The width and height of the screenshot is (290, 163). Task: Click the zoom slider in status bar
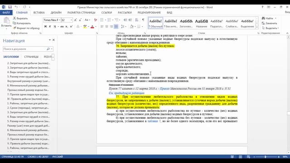[266, 157]
